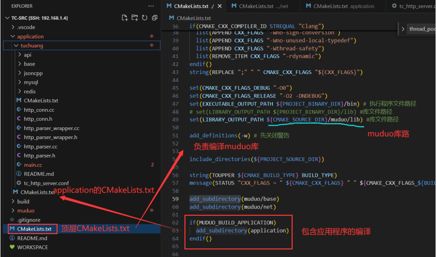Click the gear icon on tc_http_server tab
Screen dimensions: 436x257
(394, 6)
